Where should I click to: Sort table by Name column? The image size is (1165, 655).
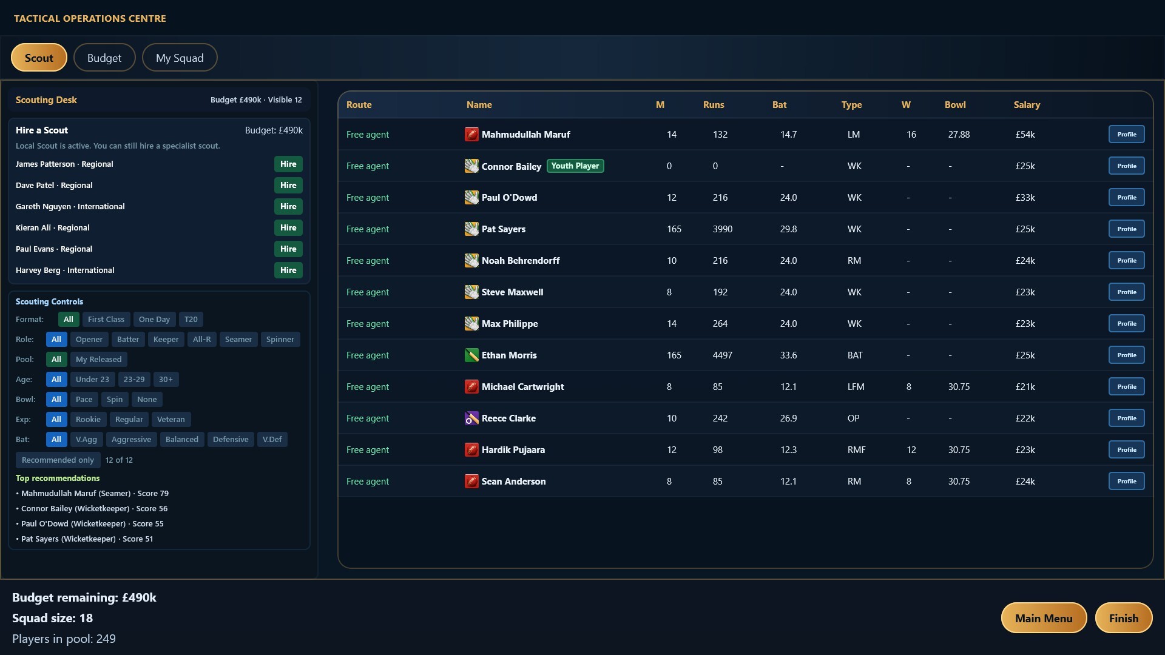click(x=479, y=105)
